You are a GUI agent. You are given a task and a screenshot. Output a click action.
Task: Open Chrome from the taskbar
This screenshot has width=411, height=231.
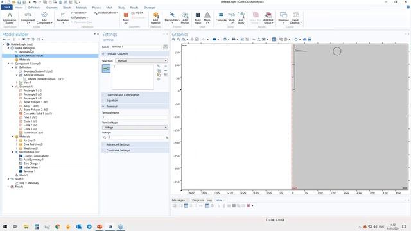(58, 227)
